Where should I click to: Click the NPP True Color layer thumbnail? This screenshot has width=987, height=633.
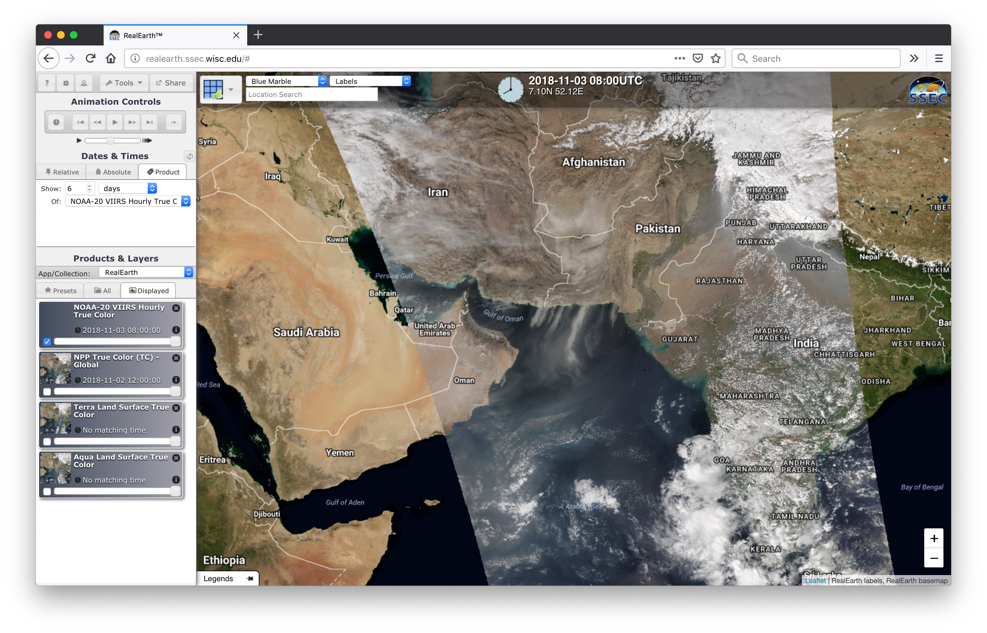[x=55, y=368]
